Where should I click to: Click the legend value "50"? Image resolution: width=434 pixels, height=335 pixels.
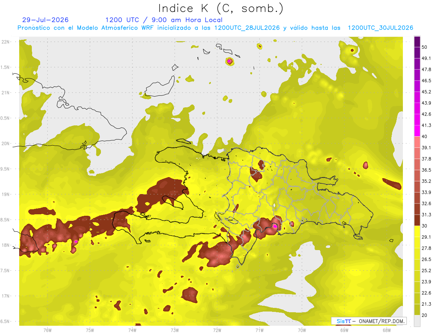coord(425,47)
